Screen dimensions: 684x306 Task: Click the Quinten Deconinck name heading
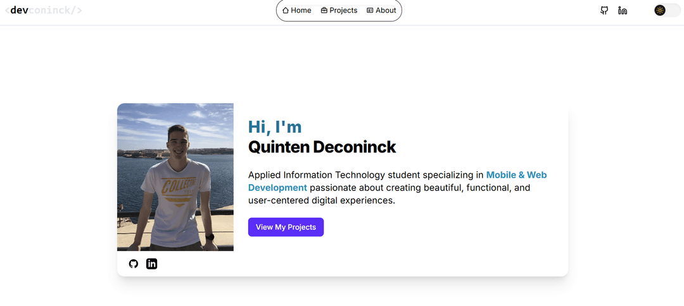pos(322,147)
